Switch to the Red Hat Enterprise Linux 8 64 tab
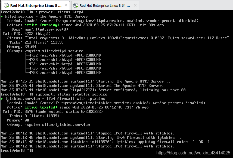This screenshot has width=233, height=158. (105, 6)
